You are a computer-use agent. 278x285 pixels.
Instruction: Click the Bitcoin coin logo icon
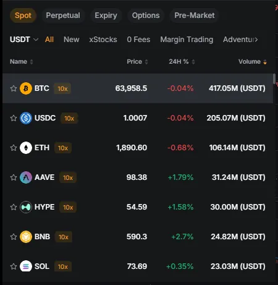click(x=26, y=88)
